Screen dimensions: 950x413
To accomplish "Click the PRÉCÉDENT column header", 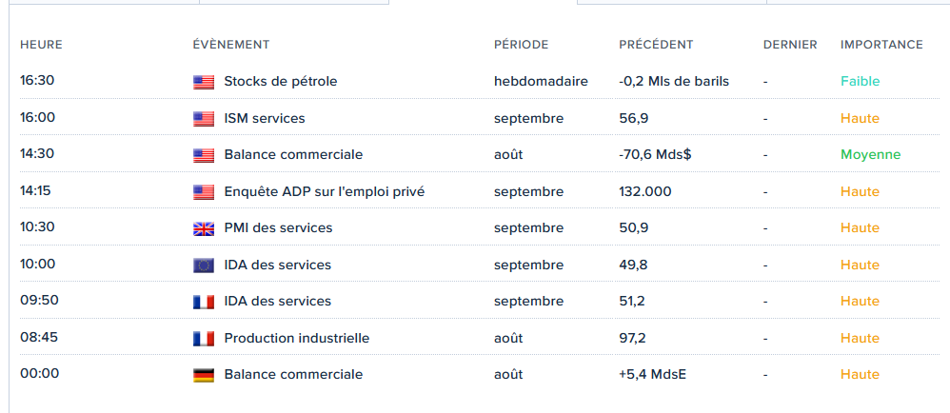I will pyautogui.click(x=656, y=45).
